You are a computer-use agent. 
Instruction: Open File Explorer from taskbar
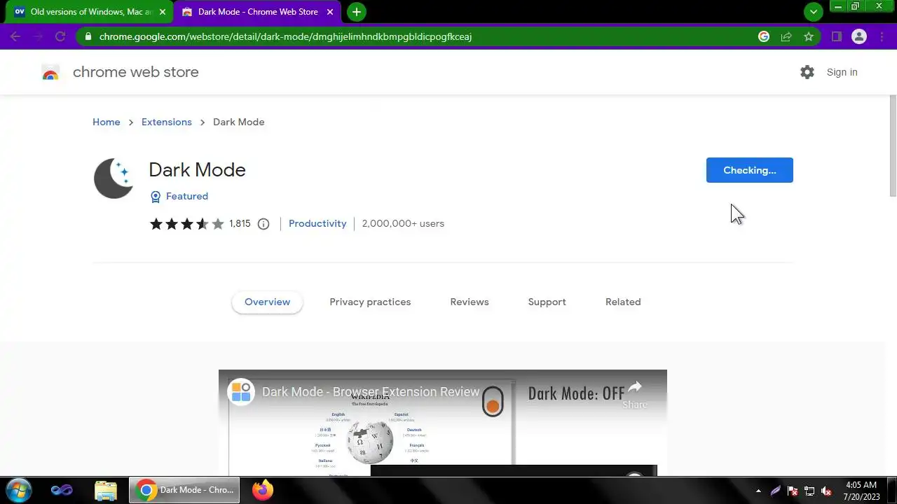(x=106, y=490)
